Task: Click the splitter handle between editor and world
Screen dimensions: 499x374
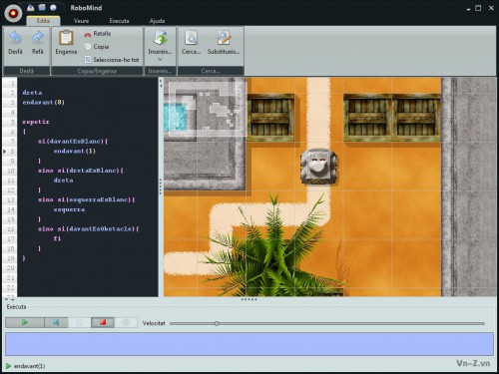Action: [161, 187]
